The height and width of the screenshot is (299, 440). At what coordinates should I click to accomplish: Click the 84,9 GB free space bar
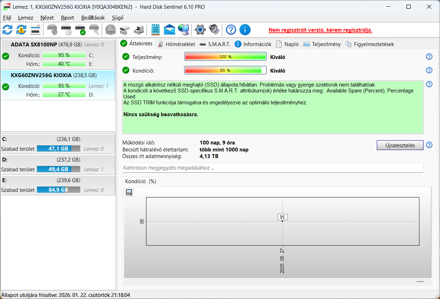[x=58, y=190]
